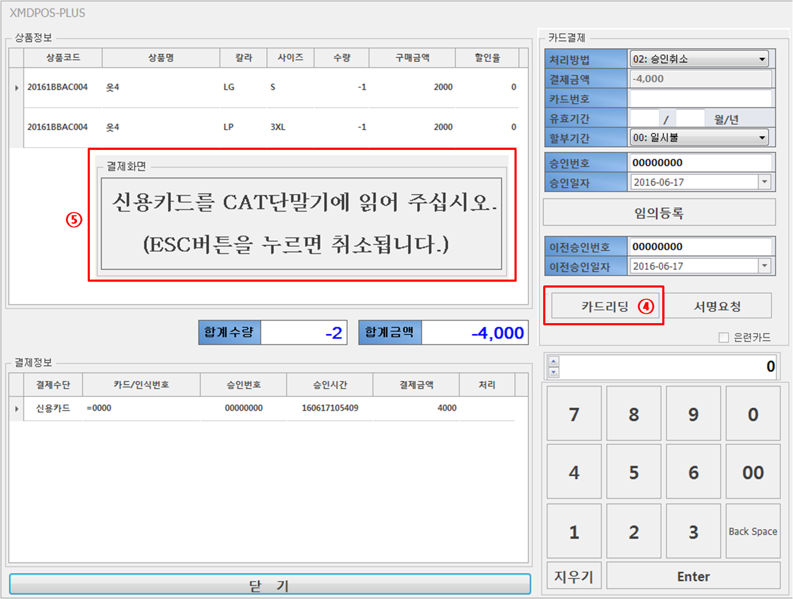This screenshot has height=599, width=793.
Task: Click the keypad numeric display field
Action: pos(669,366)
